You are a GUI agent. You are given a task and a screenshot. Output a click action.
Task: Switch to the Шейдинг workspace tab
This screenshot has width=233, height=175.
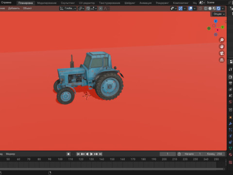130,3
